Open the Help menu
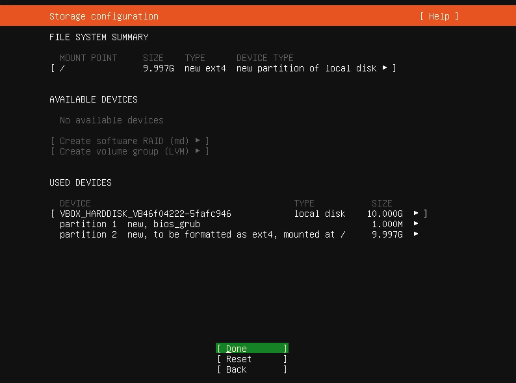This screenshot has width=516, height=383. point(439,16)
